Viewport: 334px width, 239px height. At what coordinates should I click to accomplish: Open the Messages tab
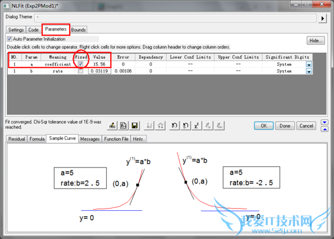pos(90,139)
